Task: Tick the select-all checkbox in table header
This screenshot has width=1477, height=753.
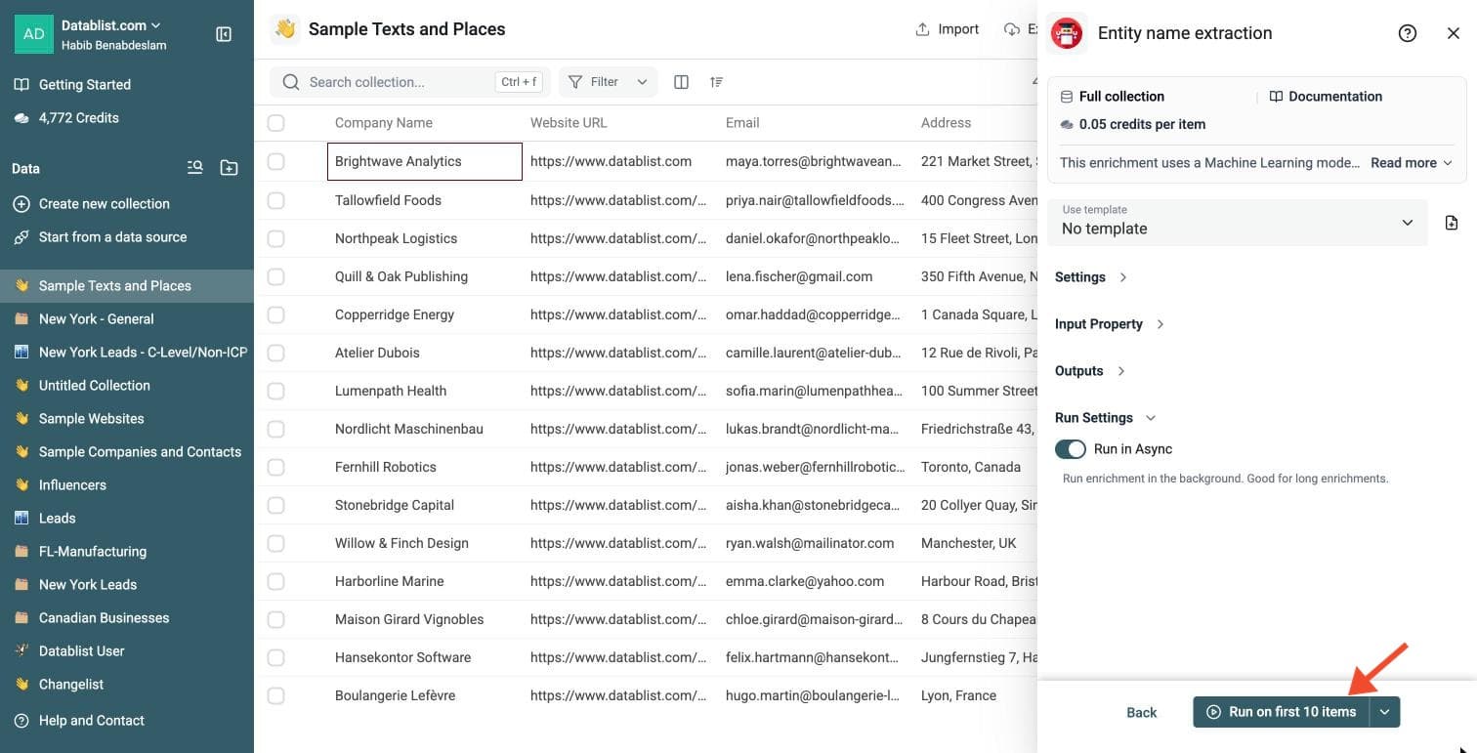Action: 275,123
